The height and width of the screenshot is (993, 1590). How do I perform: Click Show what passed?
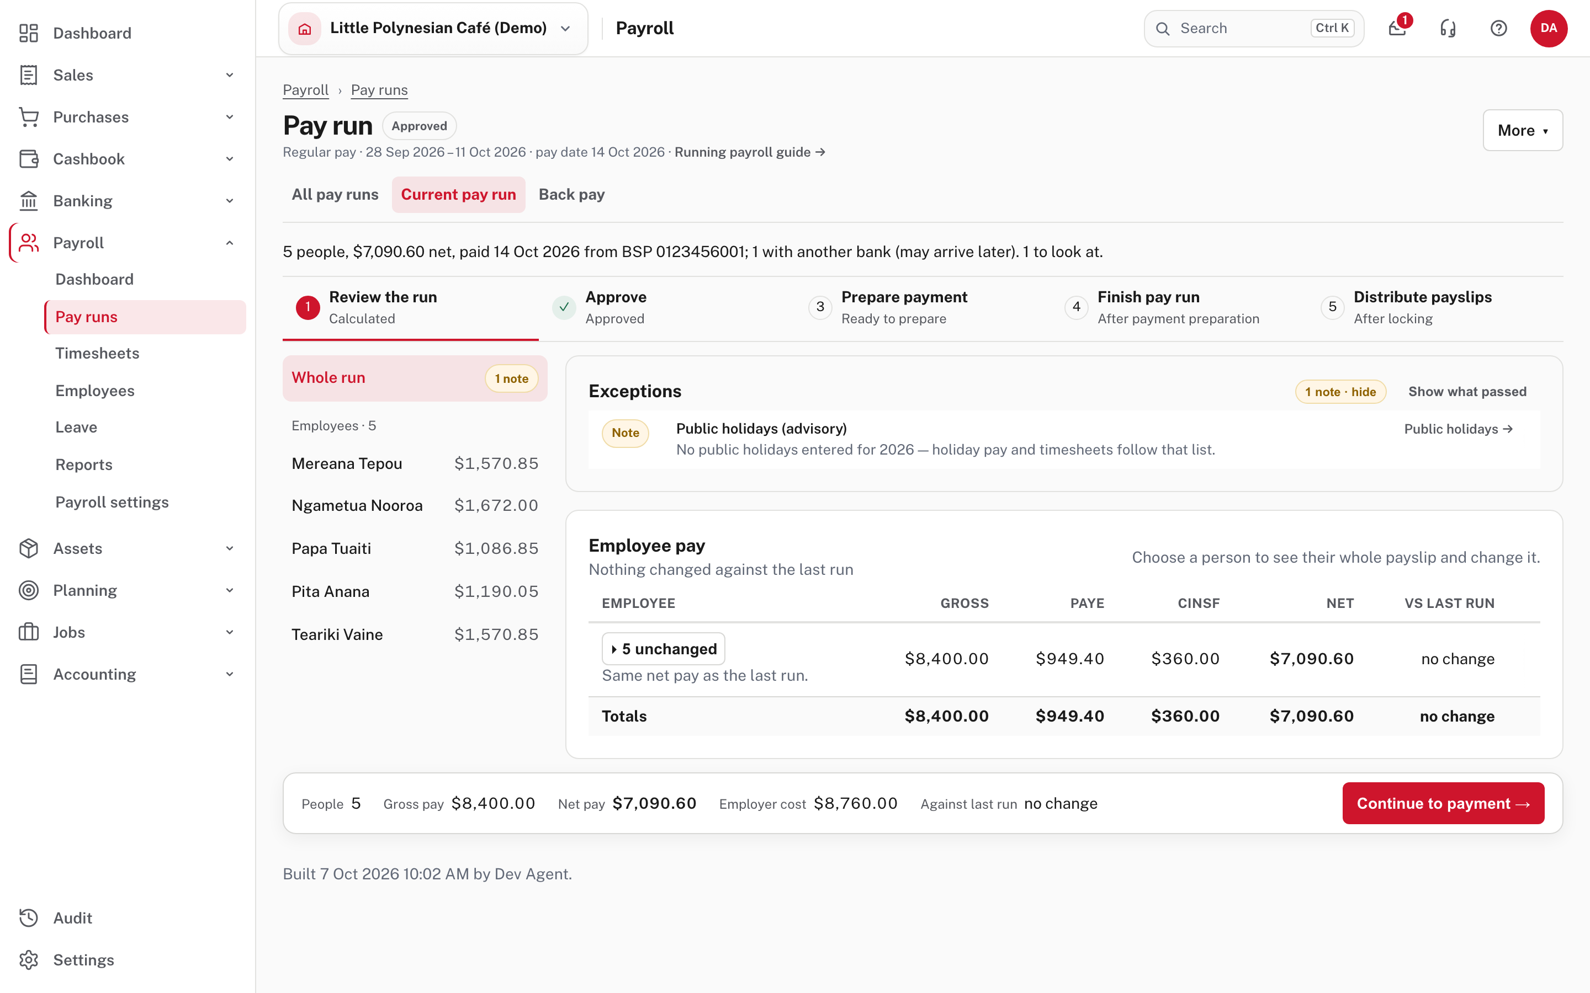1467,392
